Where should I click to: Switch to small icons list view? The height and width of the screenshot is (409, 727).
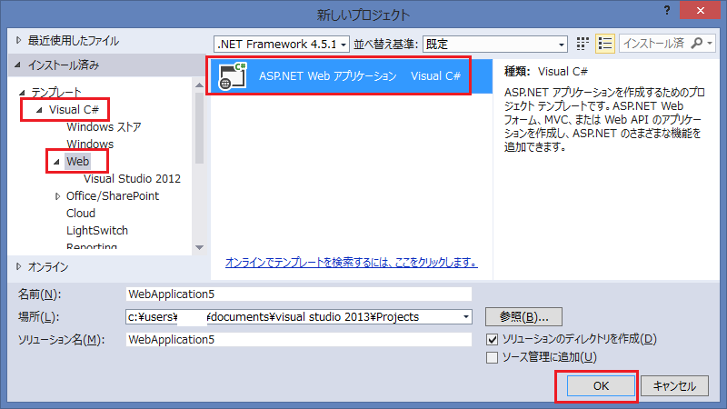point(605,44)
